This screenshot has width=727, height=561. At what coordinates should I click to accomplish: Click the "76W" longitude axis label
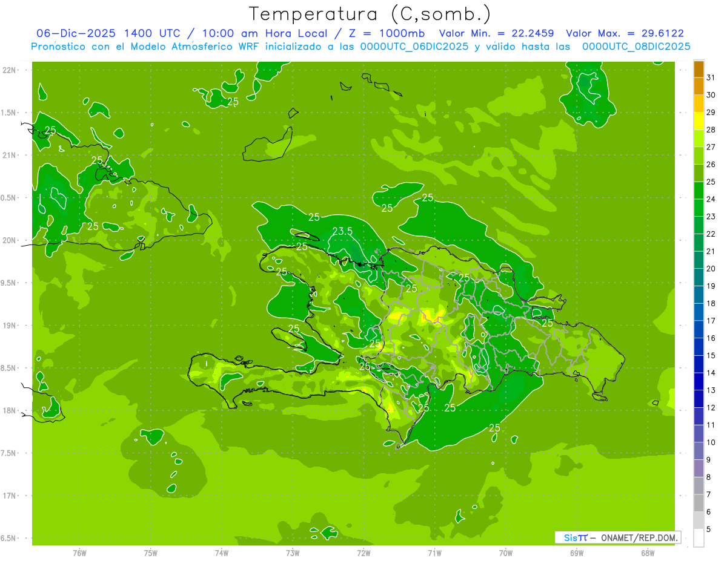pyautogui.click(x=79, y=553)
